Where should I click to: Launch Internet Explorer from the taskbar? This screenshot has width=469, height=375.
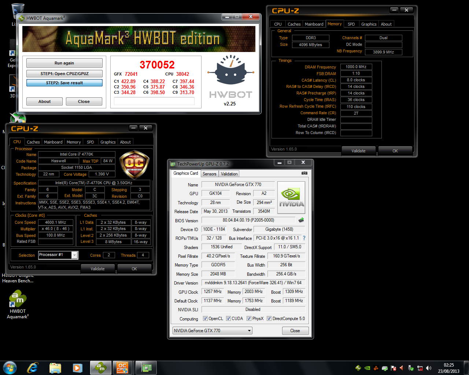(x=33, y=368)
